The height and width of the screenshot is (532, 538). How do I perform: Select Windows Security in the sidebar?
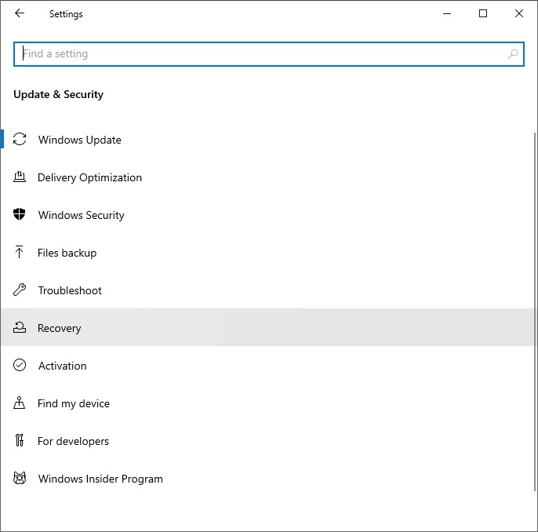point(267,215)
